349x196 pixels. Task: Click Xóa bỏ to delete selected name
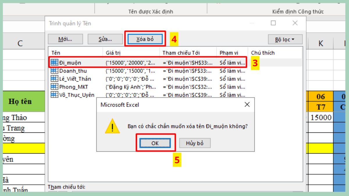(144, 38)
